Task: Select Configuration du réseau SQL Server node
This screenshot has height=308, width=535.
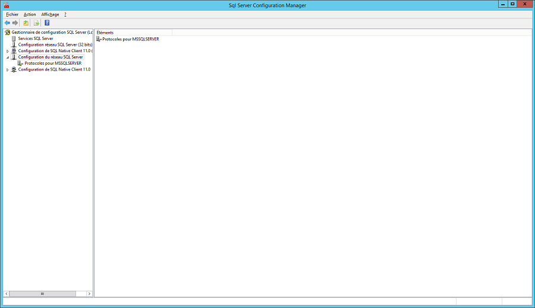Action: pyautogui.click(x=51, y=57)
